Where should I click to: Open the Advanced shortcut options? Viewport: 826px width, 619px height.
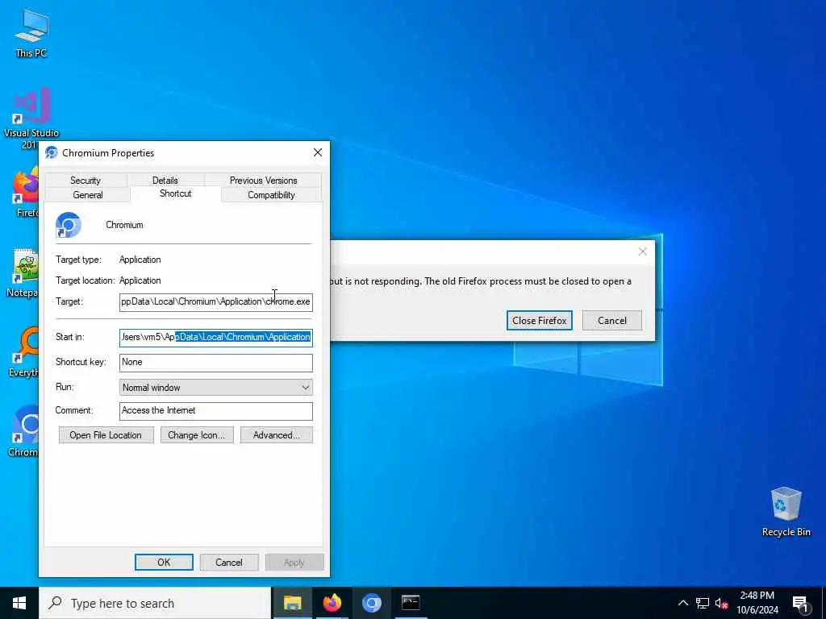(x=277, y=435)
